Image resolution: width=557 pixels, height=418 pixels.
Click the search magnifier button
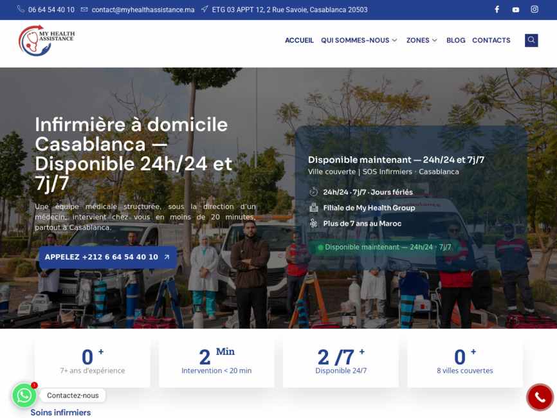point(531,40)
